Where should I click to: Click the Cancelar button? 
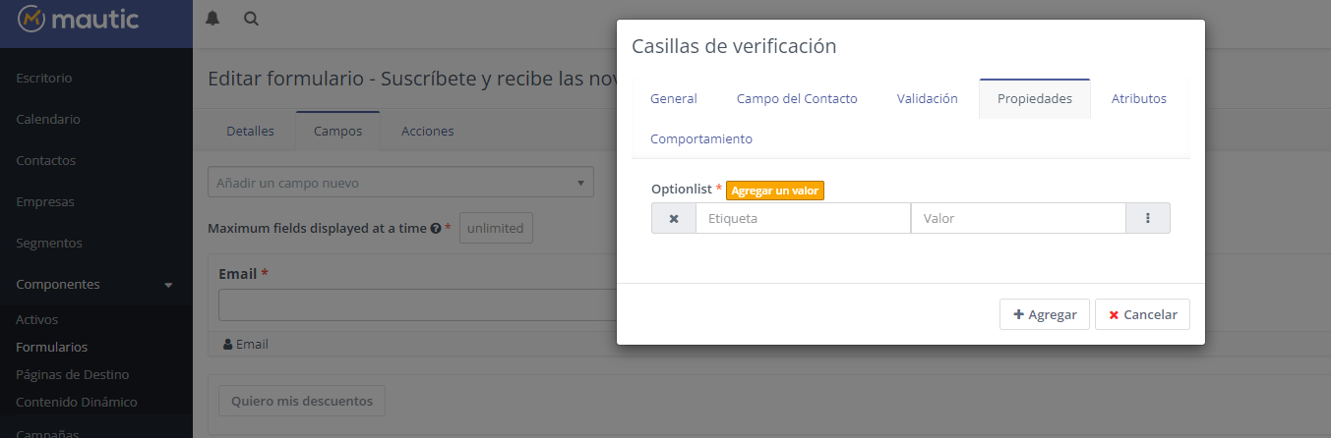coord(1142,314)
